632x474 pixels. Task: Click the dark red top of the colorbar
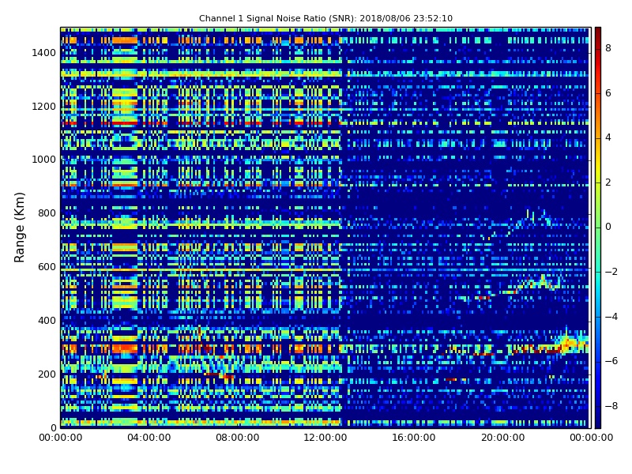click(598, 34)
